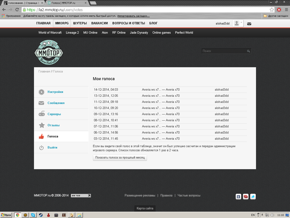Expand the user avatar dropdown menu

(238, 23)
